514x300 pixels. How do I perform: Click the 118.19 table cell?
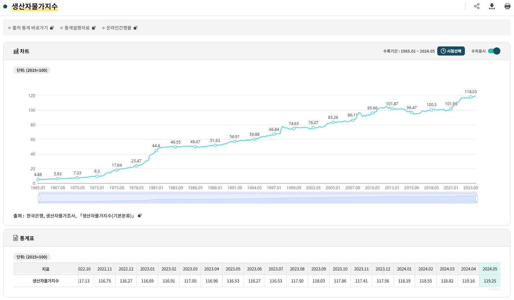(x=404, y=281)
